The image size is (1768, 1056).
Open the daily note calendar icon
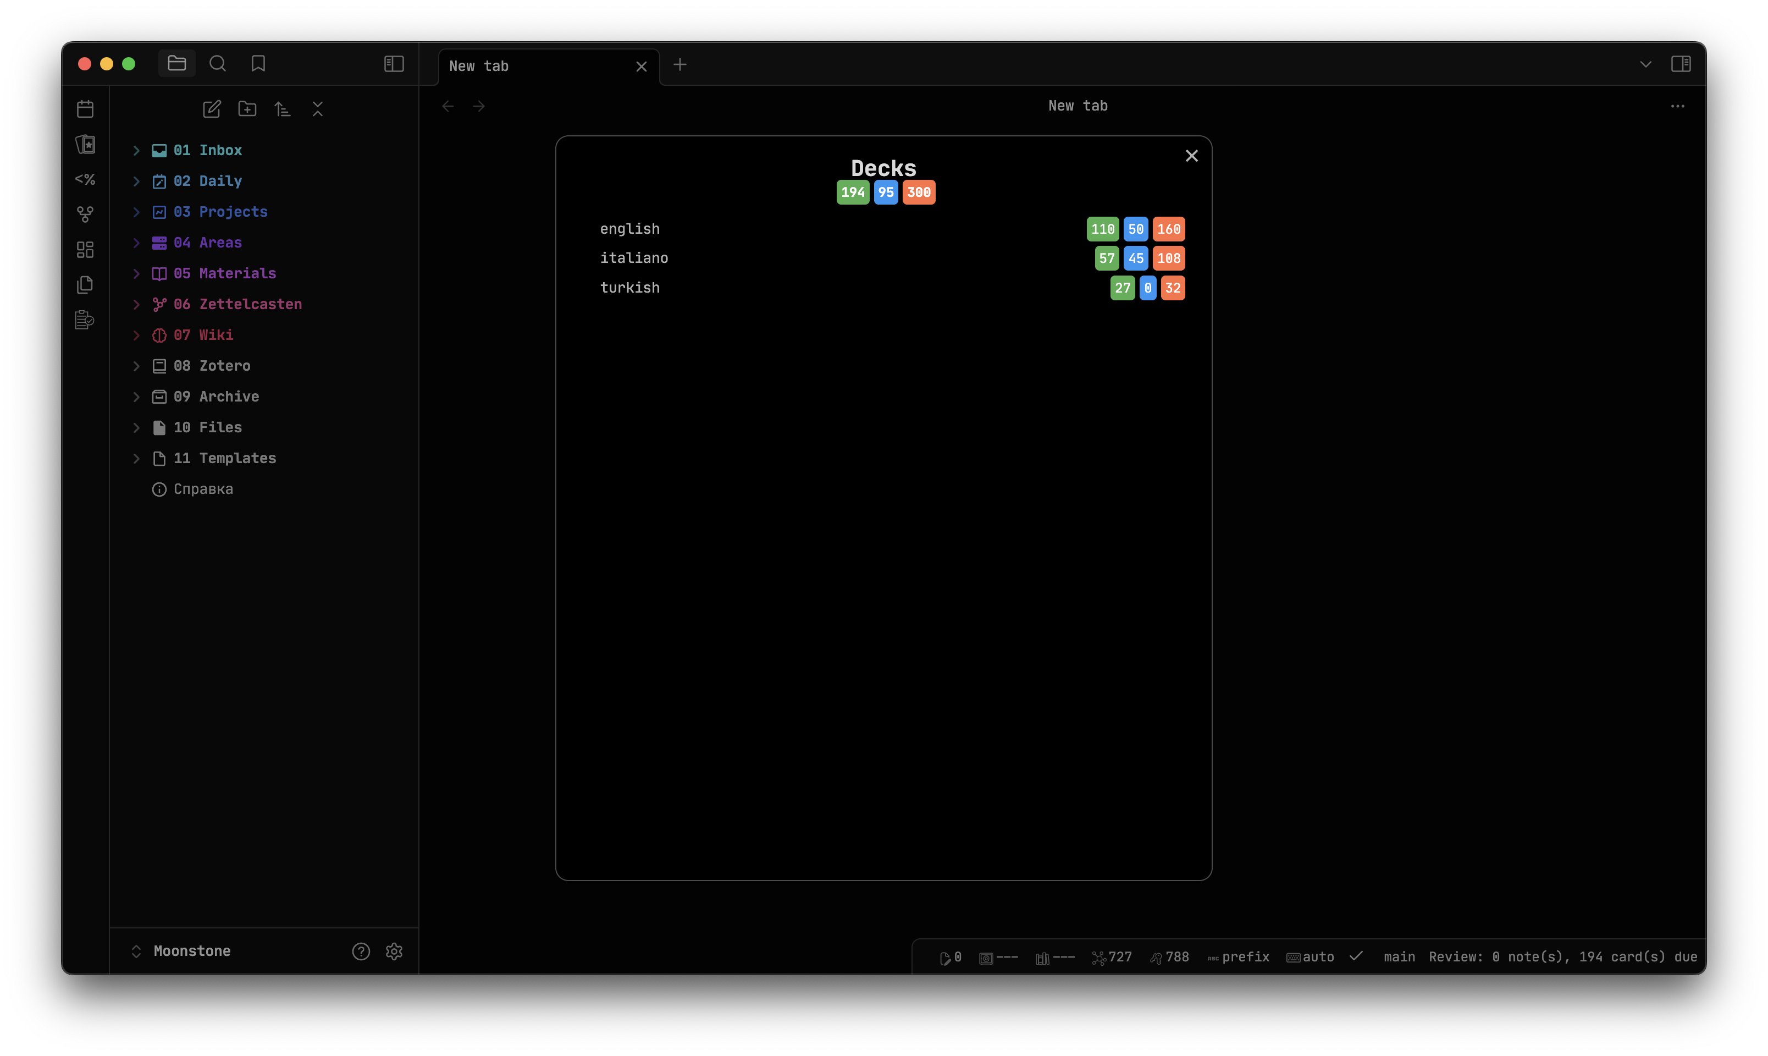point(85,109)
